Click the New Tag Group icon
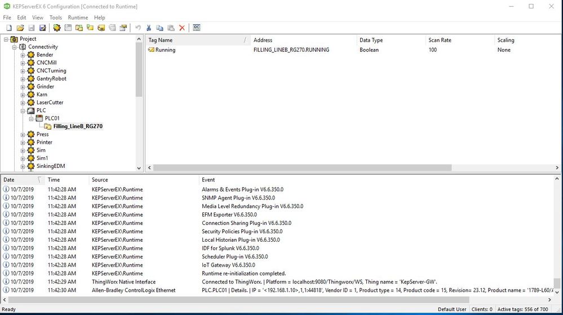The height and width of the screenshot is (315, 563). pyautogui.click(x=79, y=28)
